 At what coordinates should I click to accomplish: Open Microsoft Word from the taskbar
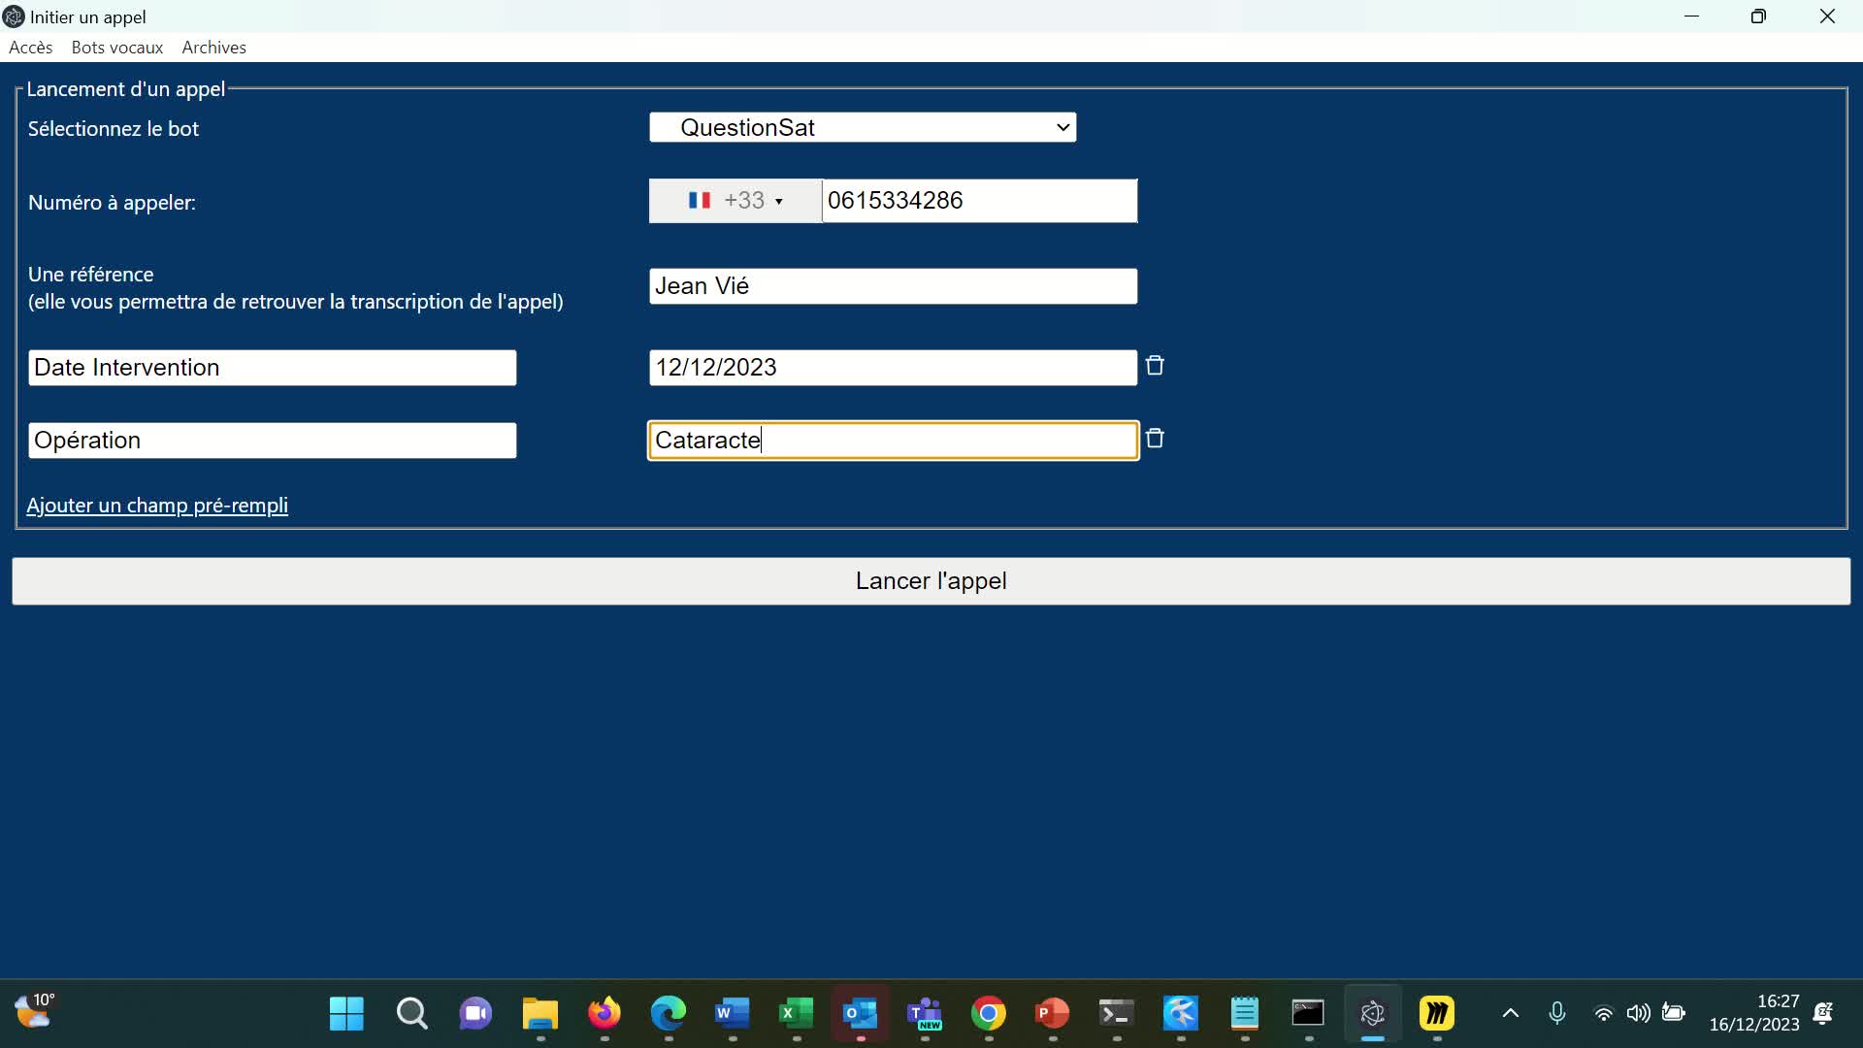pyautogui.click(x=732, y=1014)
